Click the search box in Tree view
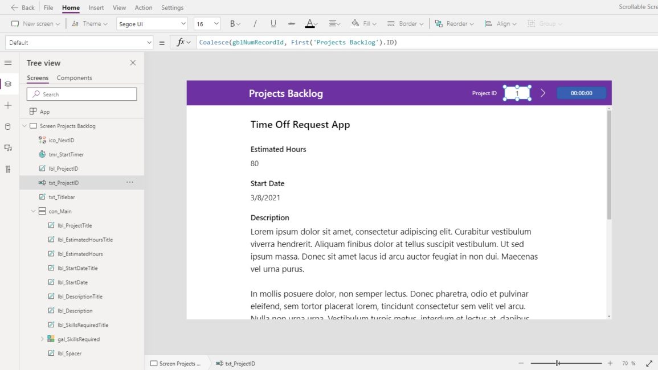This screenshot has height=370, width=658. click(x=81, y=93)
